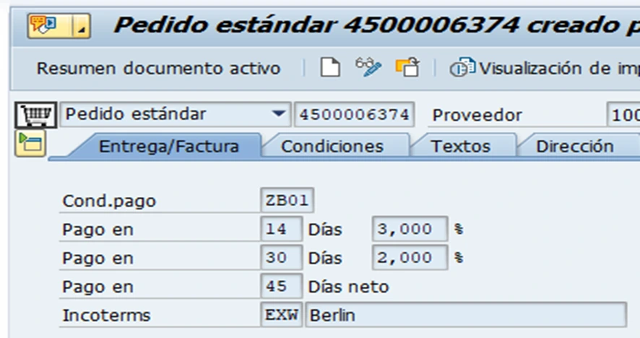The image size is (640, 338).
Task: Create a new document with blank page icon
Action: tap(330, 67)
